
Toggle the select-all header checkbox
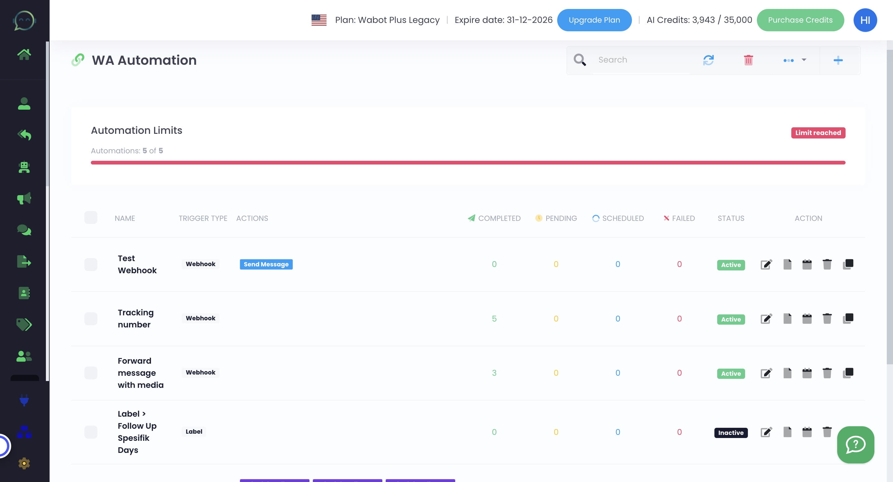pyautogui.click(x=91, y=218)
